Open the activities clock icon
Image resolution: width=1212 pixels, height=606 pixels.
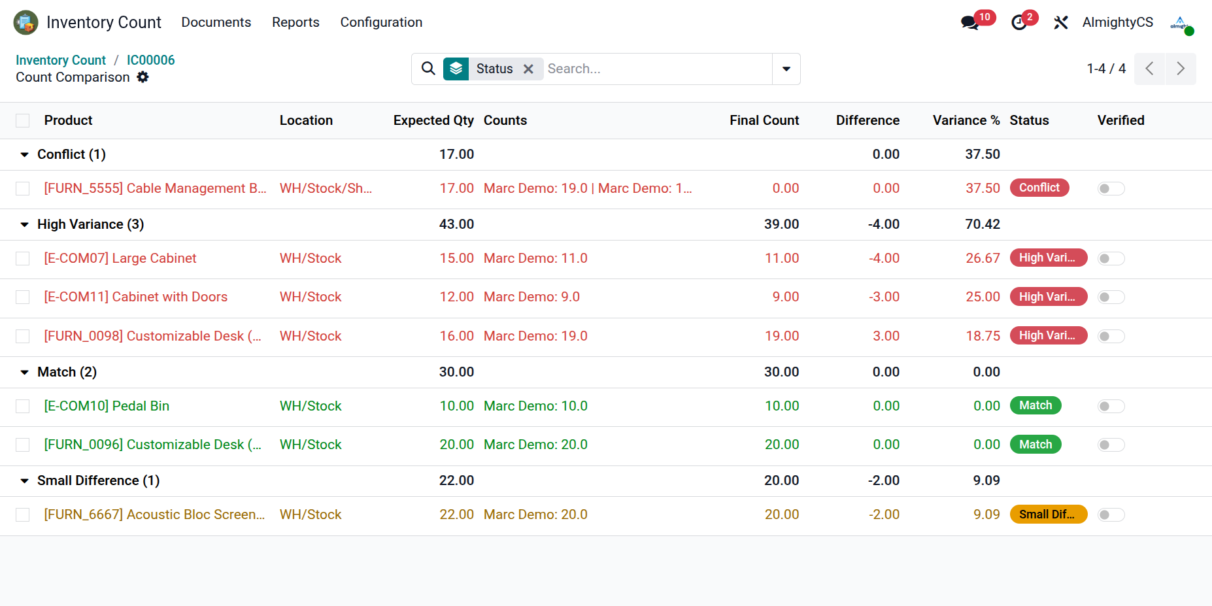pyautogui.click(x=1019, y=23)
